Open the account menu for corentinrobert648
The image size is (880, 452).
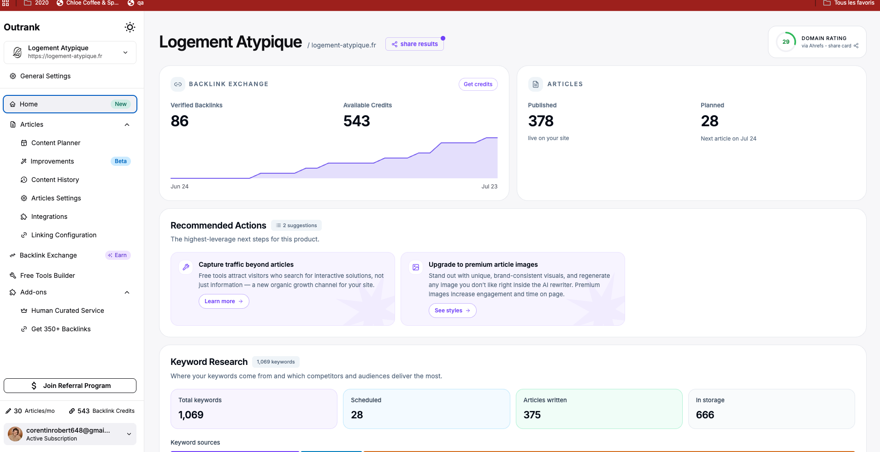[70, 434]
